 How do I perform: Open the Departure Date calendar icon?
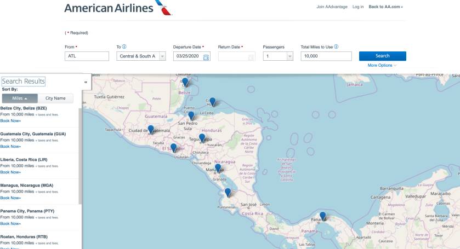pos(206,56)
